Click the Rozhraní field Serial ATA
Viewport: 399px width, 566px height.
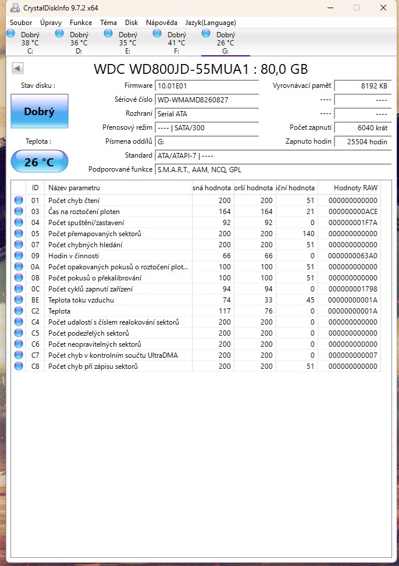click(x=207, y=113)
